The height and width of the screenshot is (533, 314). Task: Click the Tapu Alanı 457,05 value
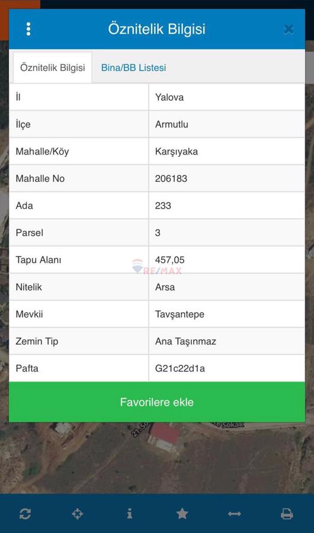click(x=170, y=260)
